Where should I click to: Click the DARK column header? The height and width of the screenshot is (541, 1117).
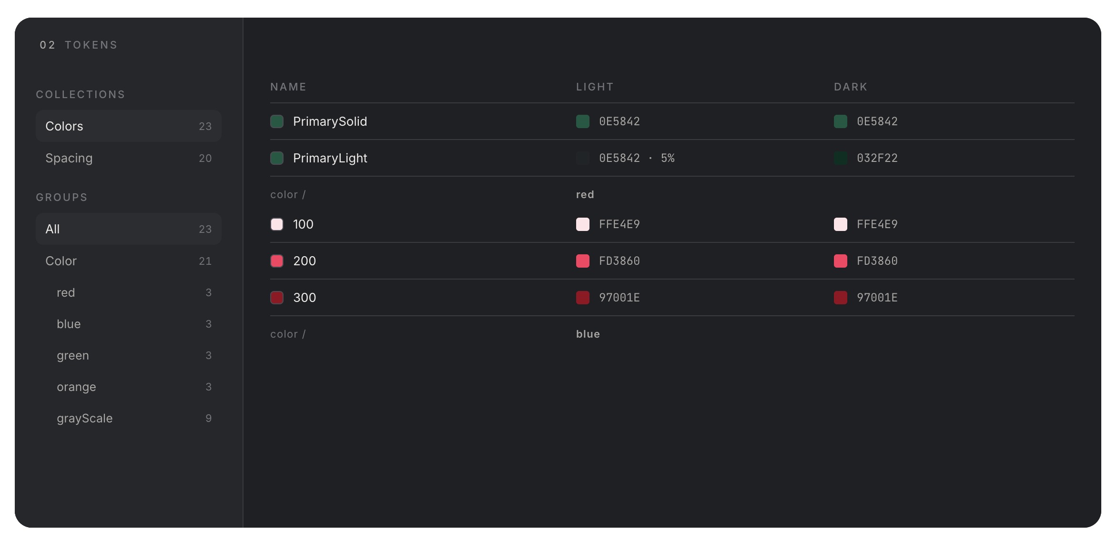pos(851,87)
